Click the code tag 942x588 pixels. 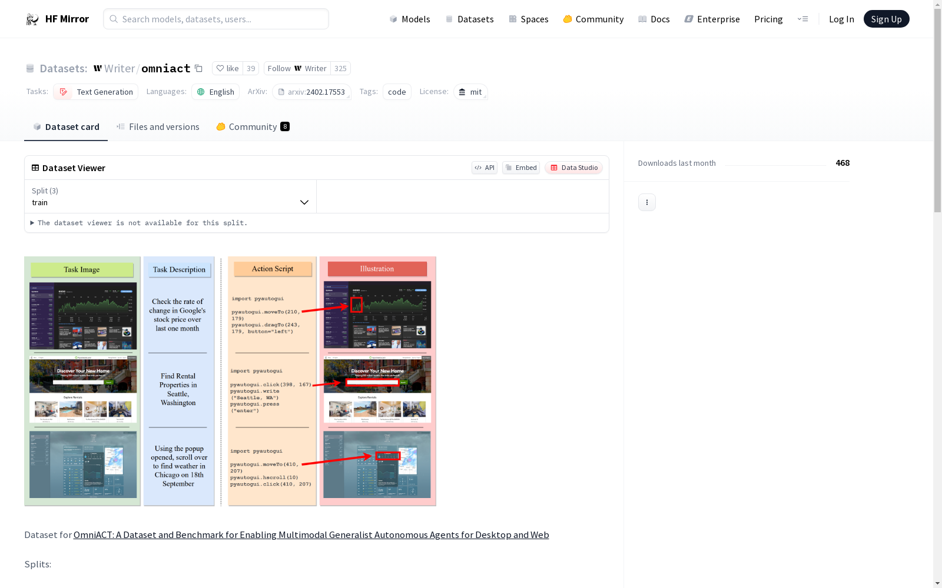coord(397,92)
